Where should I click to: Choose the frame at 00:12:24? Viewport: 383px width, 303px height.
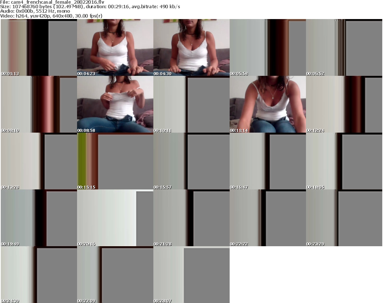[x=344, y=104]
